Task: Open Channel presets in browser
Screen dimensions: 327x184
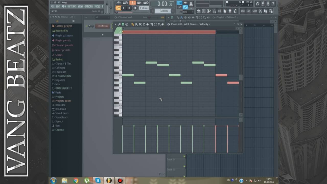Action: (x=64, y=45)
